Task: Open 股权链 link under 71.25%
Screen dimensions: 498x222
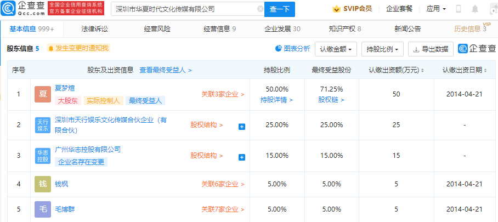Action: (x=332, y=100)
